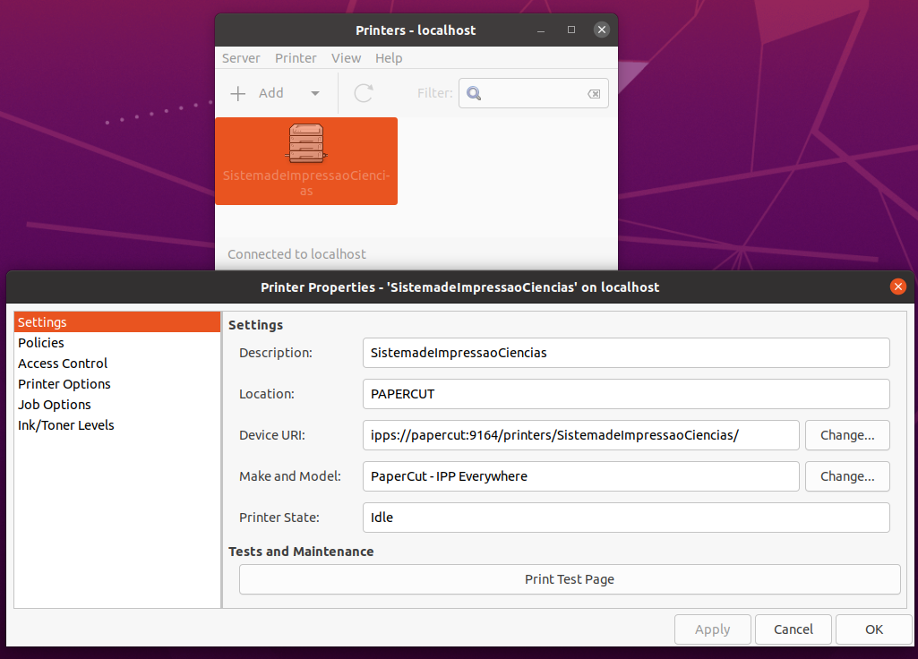
Task: Close Printer Properties with orange X
Action: 897,287
